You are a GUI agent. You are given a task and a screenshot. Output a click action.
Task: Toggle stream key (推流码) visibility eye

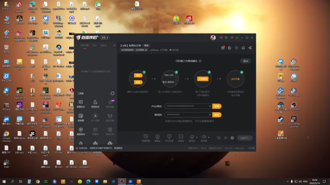[210, 115]
